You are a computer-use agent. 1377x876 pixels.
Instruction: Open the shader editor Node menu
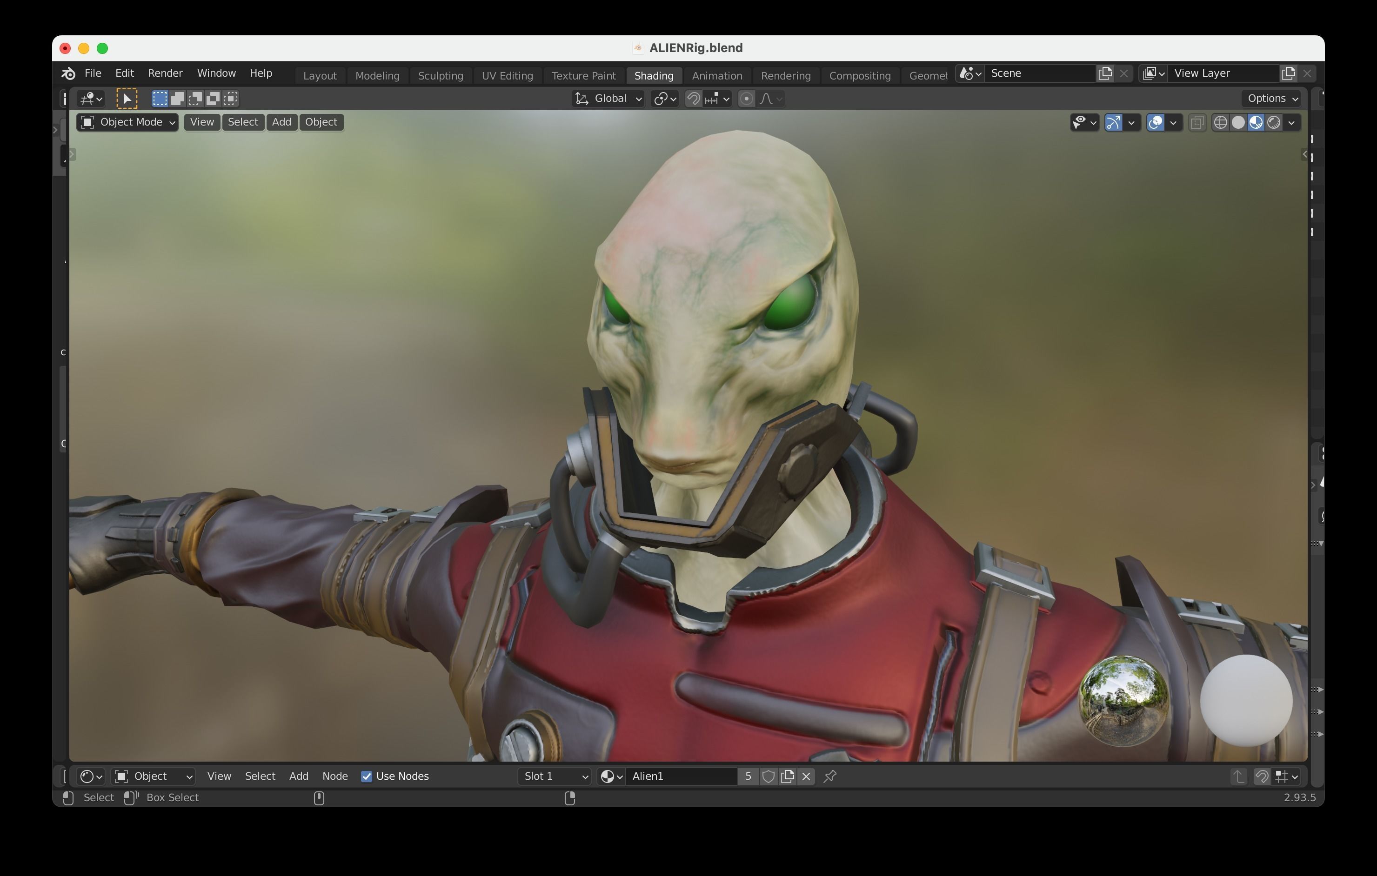(x=335, y=776)
